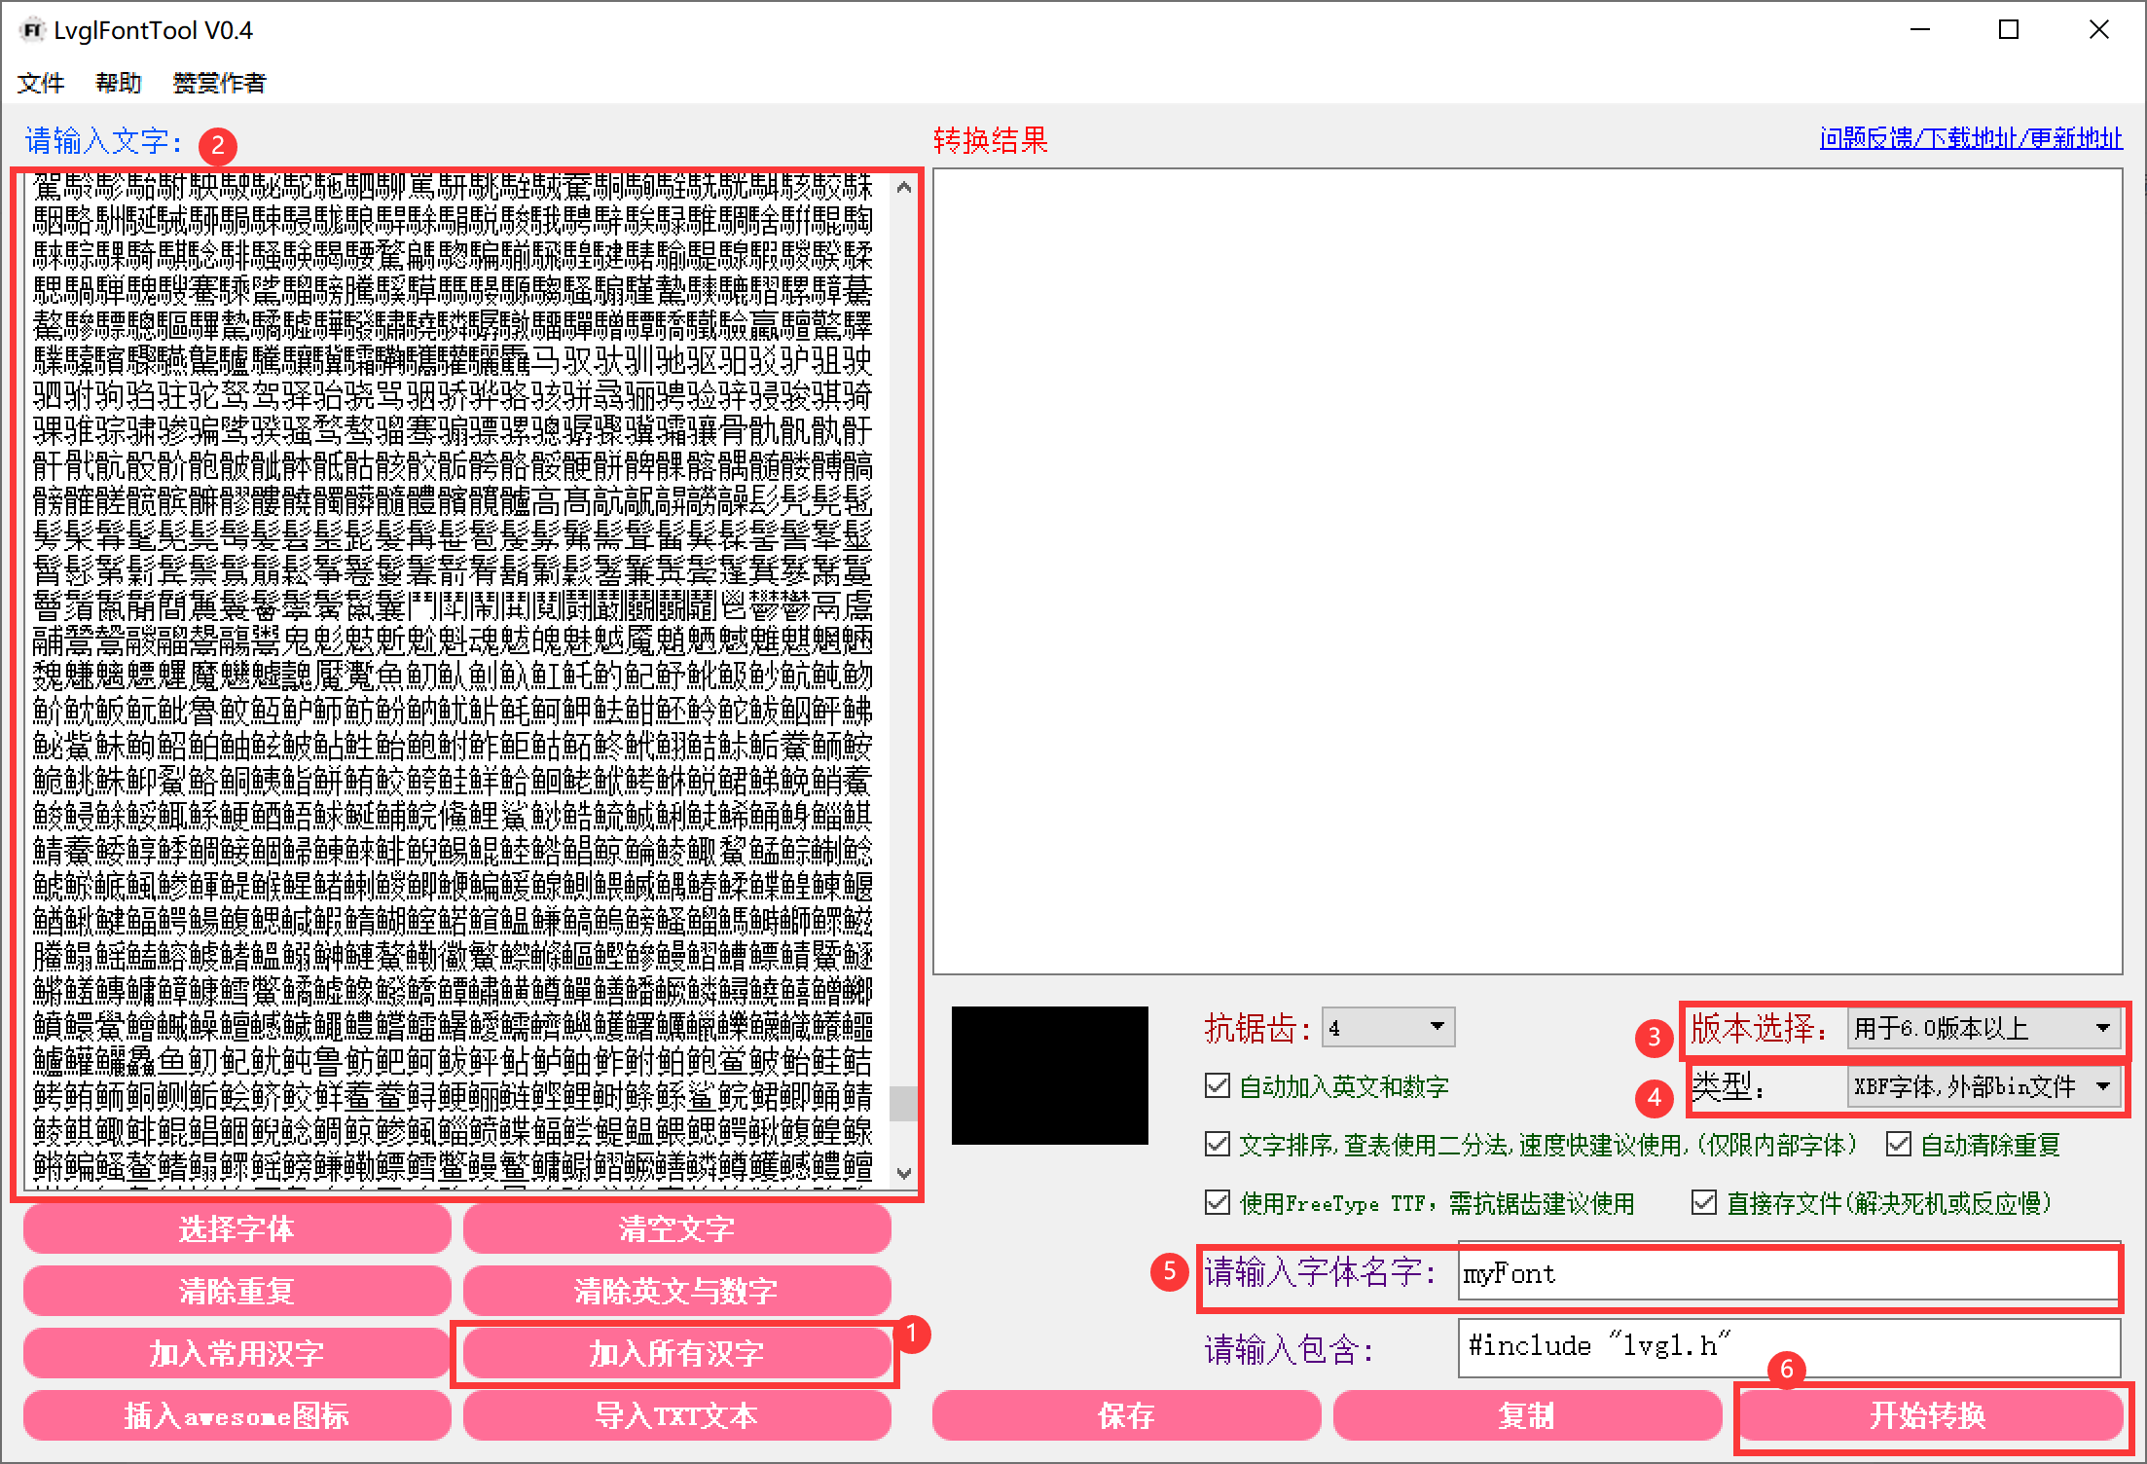Click the text box vertical scrollbar thumb

point(904,1103)
